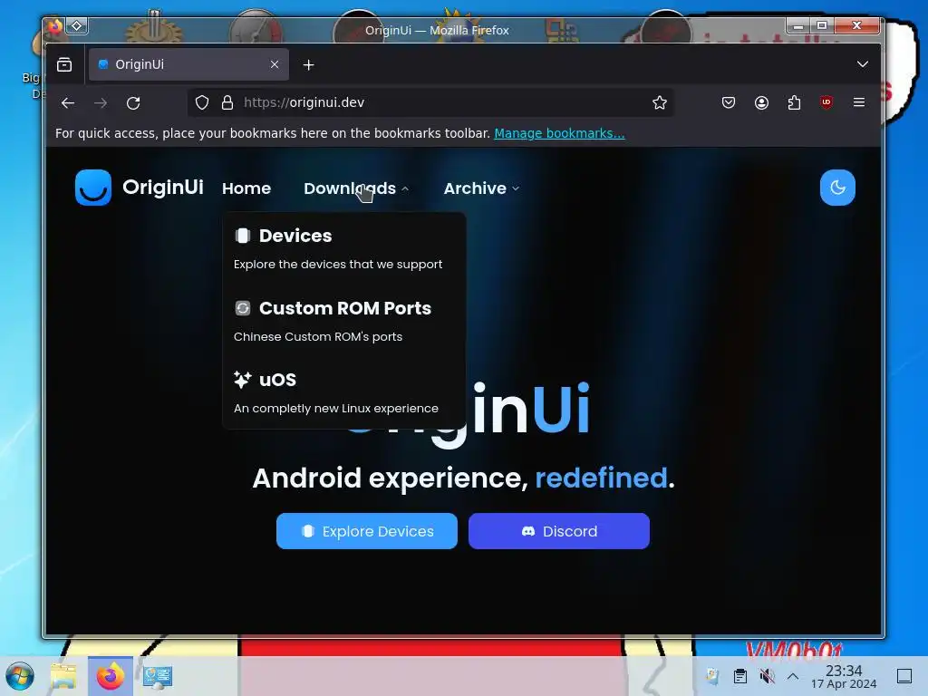This screenshot has height=696, width=928.
Task: Follow the Manage bookmarks link
Action: coord(559,133)
